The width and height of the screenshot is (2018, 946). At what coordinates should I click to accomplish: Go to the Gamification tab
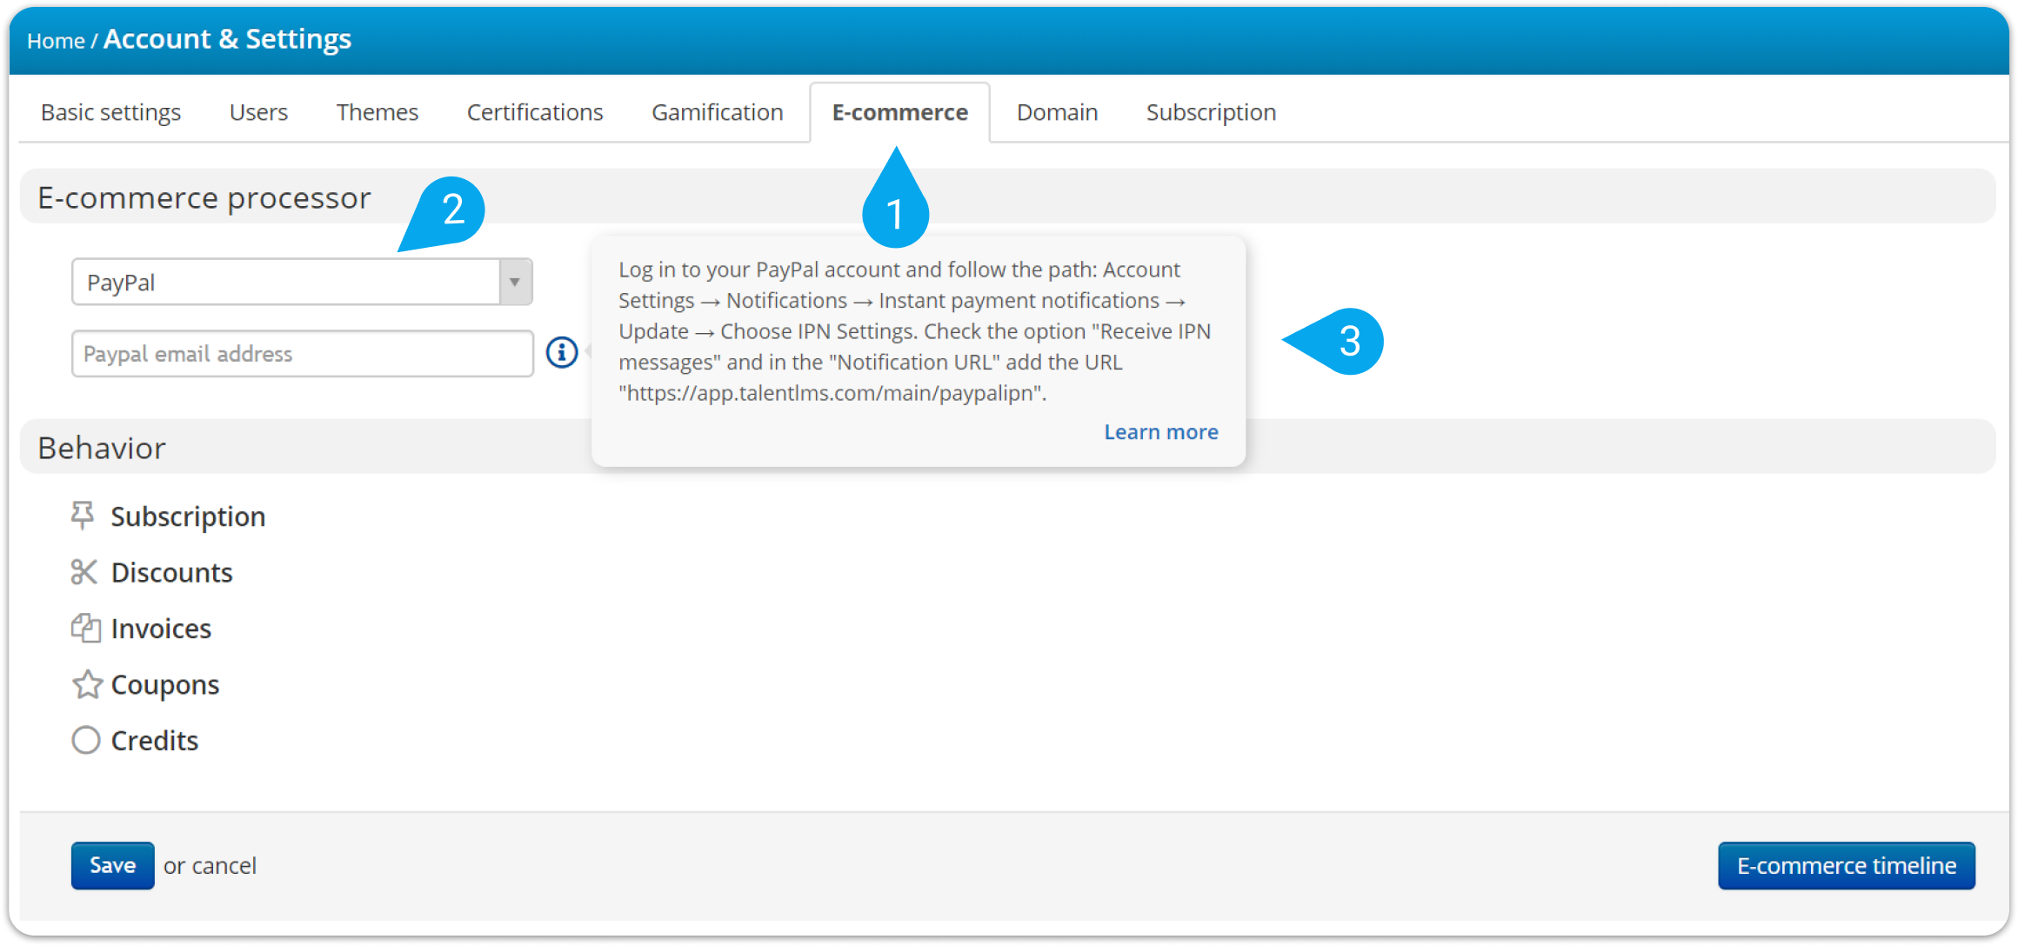tap(718, 112)
